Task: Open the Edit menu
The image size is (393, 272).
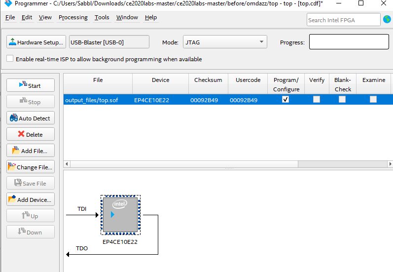Action: coord(27,17)
